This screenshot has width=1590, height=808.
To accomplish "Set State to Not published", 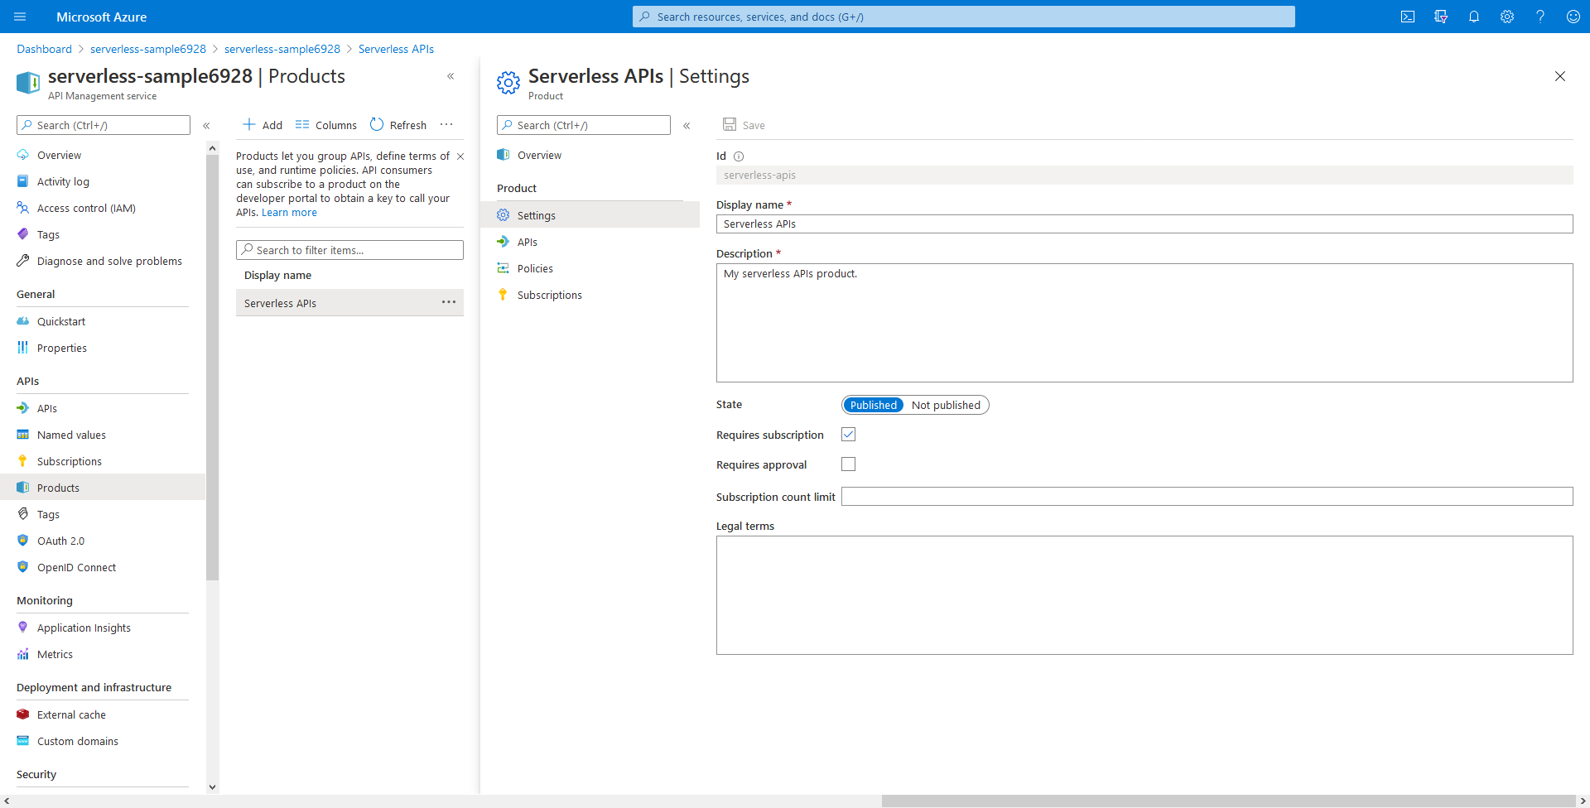I will [x=946, y=405].
